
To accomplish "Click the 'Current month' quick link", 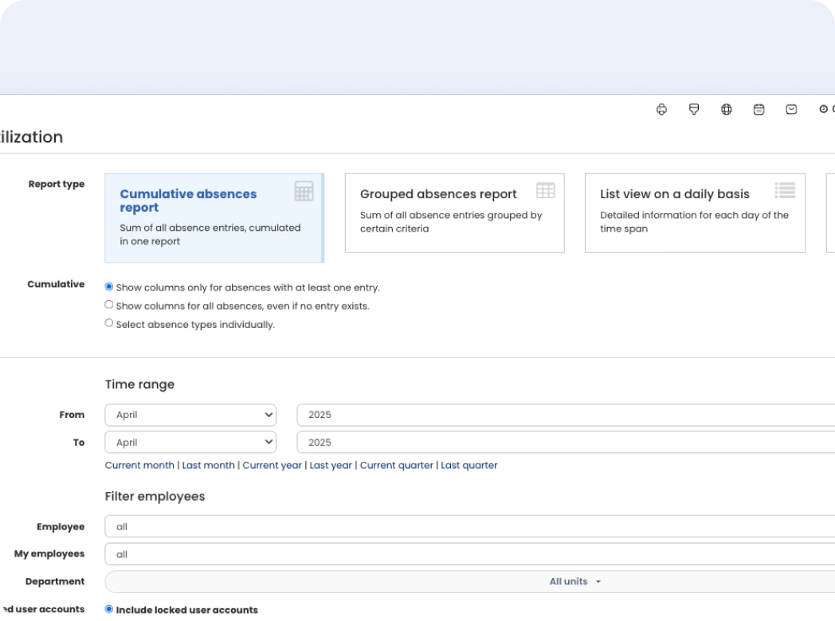I will point(139,466).
